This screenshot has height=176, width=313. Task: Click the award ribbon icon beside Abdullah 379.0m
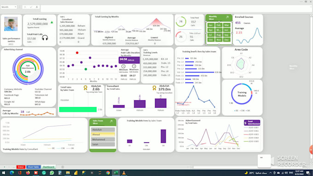(x=154, y=88)
